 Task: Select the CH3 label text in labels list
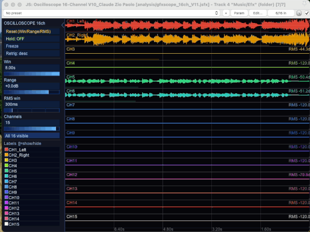coord(13,161)
